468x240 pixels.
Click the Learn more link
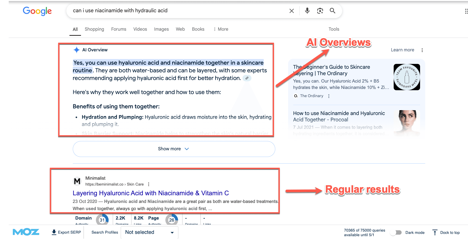(x=402, y=50)
